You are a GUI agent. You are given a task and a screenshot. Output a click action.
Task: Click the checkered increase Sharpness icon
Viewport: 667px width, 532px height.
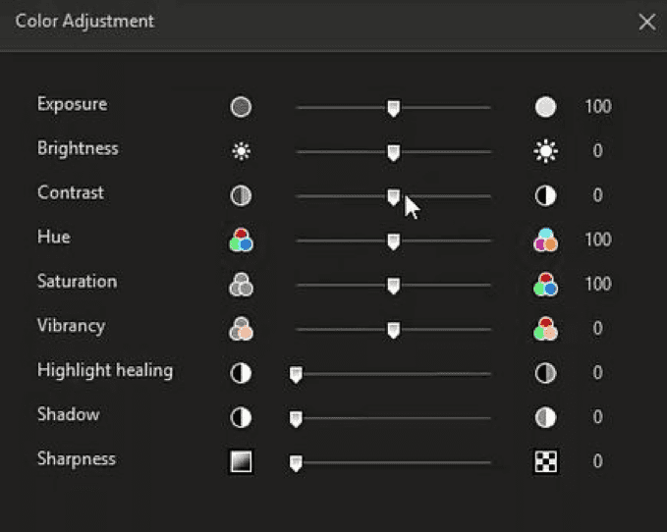coord(545,461)
